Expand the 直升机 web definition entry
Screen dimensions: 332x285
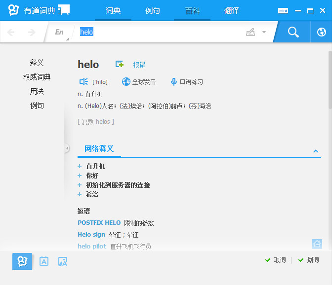point(80,167)
